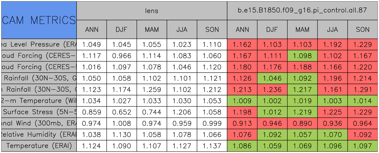Click the red cell with value 0.890
The height and width of the screenshot is (153, 379).
[x=302, y=123]
